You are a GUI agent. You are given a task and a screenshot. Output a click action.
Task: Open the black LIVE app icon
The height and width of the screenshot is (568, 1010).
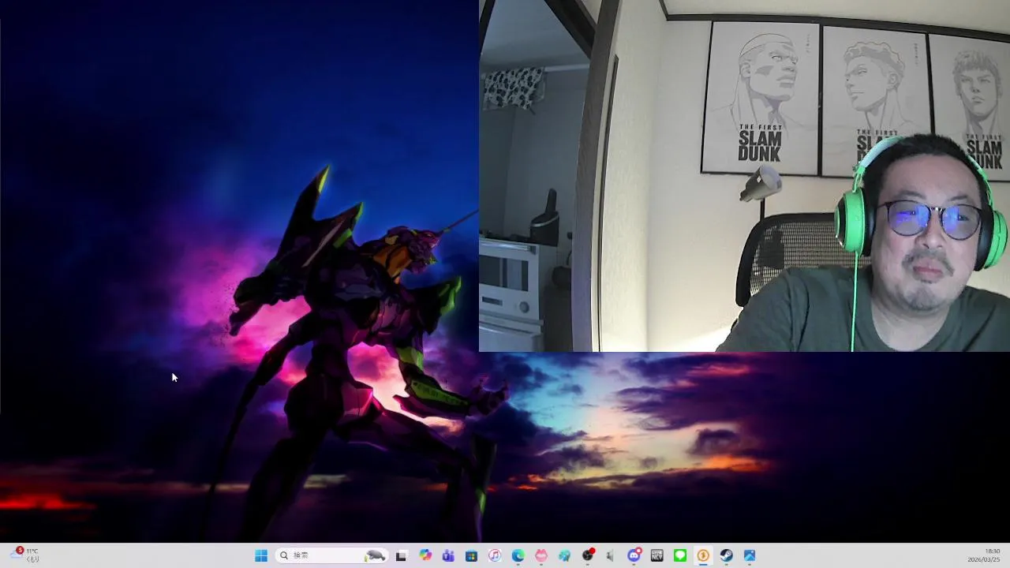click(x=656, y=555)
